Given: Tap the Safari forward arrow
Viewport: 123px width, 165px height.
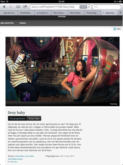Looking at the screenshot, I should pyautogui.click(x=11, y=7).
